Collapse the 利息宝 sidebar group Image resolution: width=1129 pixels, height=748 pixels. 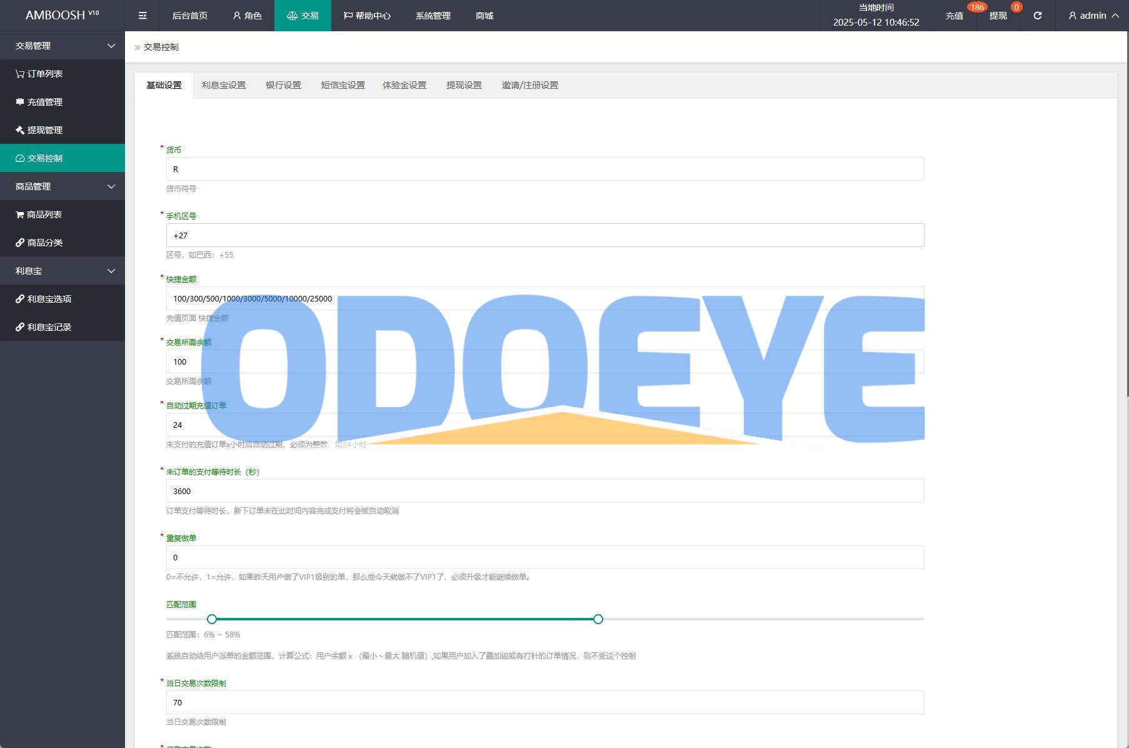tap(63, 271)
